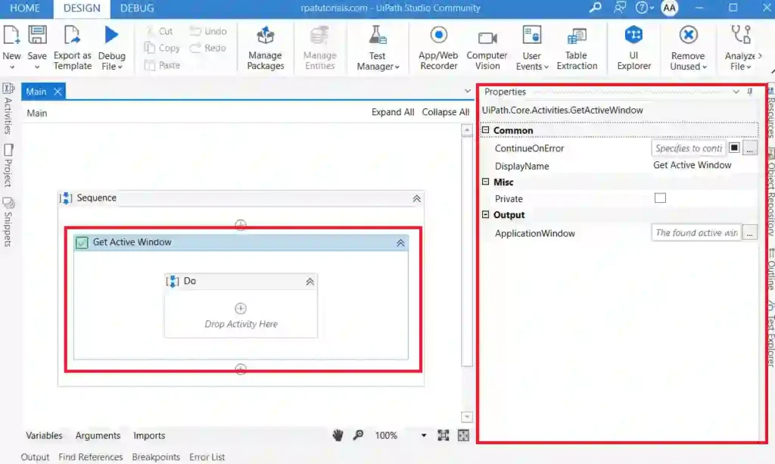The image size is (775, 464).
Task: Click Export as Template
Action: (72, 48)
